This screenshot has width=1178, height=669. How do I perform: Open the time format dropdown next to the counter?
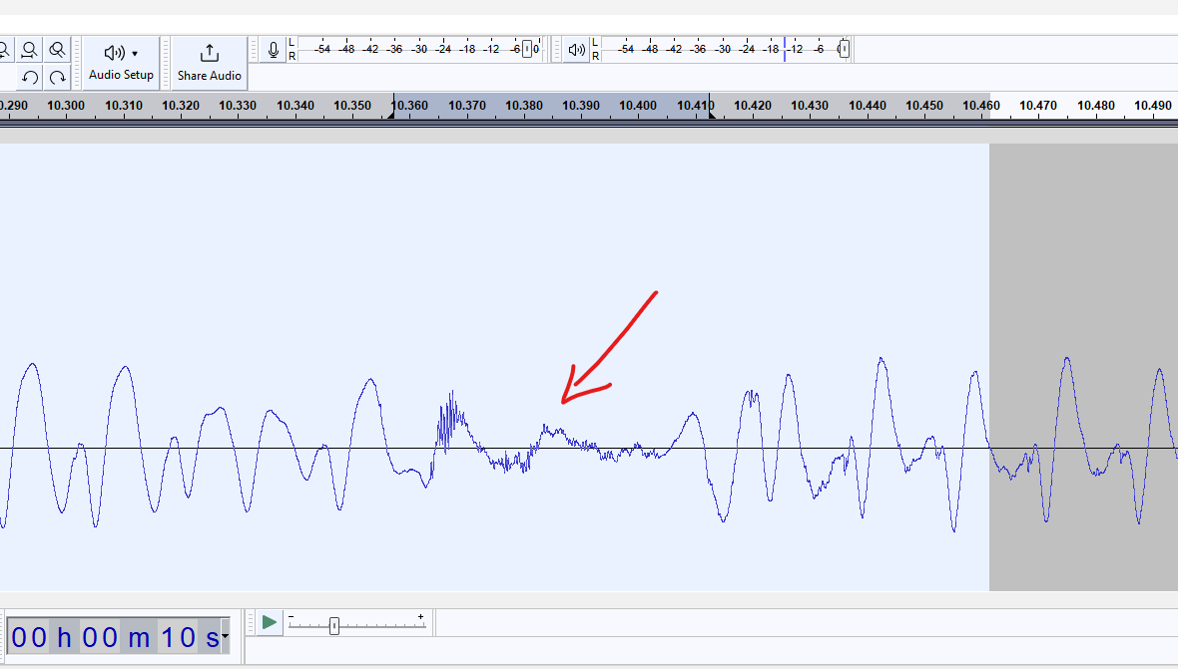(224, 635)
